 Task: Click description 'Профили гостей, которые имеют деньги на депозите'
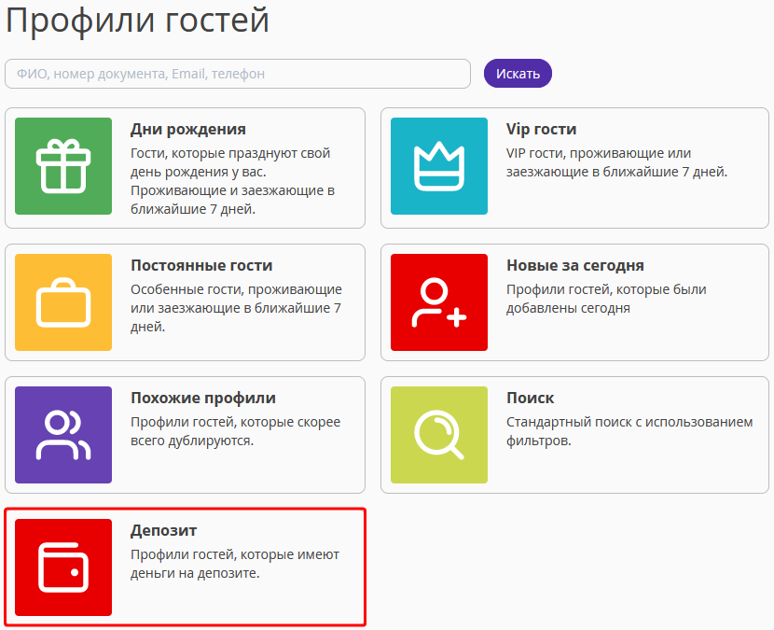(x=234, y=564)
